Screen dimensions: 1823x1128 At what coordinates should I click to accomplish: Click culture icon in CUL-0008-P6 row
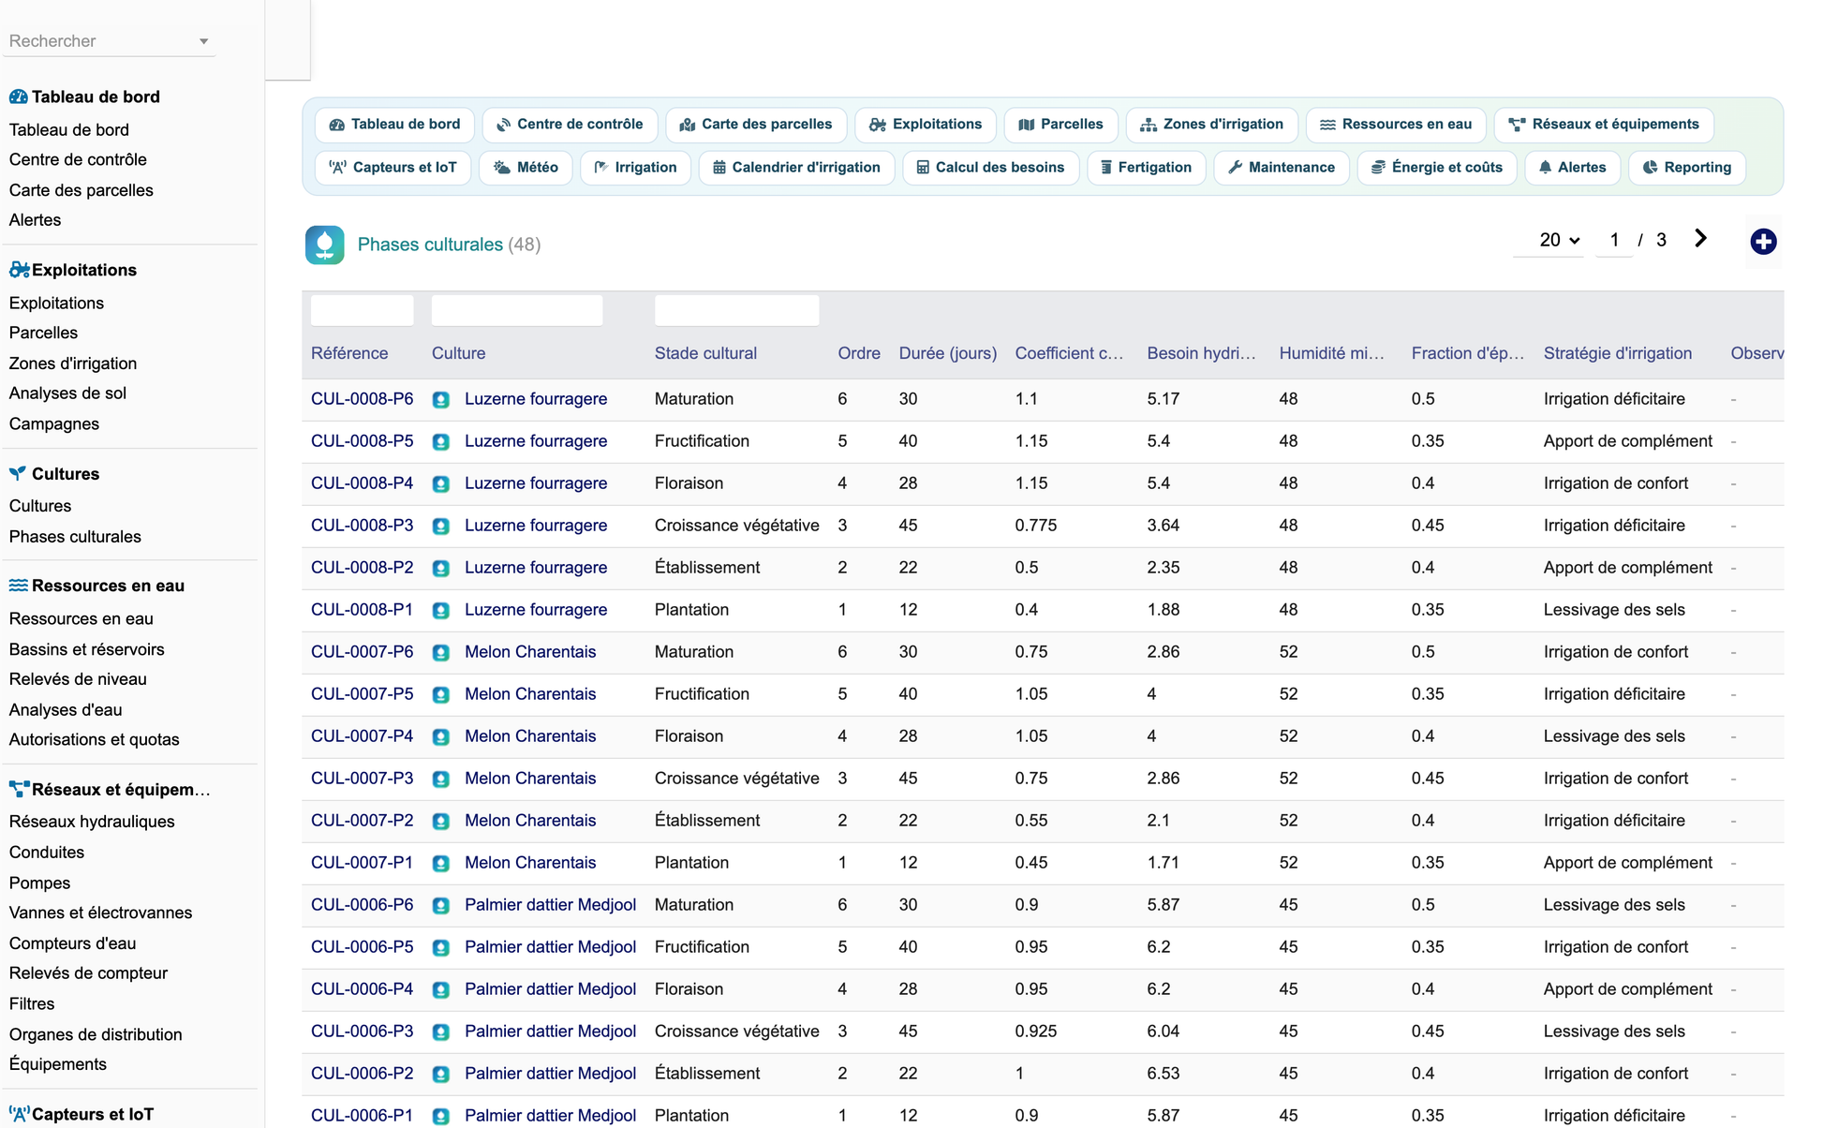point(441,400)
